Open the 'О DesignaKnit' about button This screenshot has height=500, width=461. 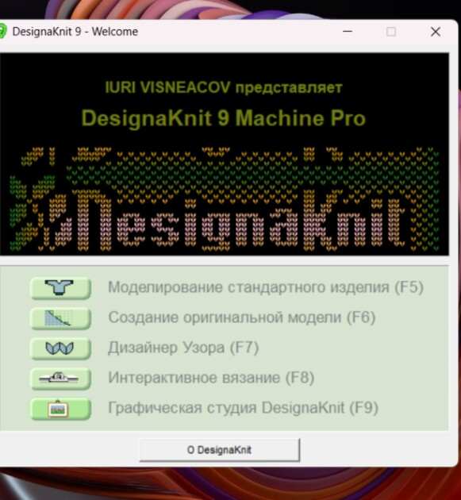pyautogui.click(x=219, y=450)
